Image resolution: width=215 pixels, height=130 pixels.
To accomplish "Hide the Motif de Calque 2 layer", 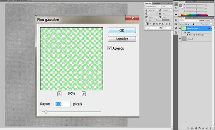I will (180, 28).
